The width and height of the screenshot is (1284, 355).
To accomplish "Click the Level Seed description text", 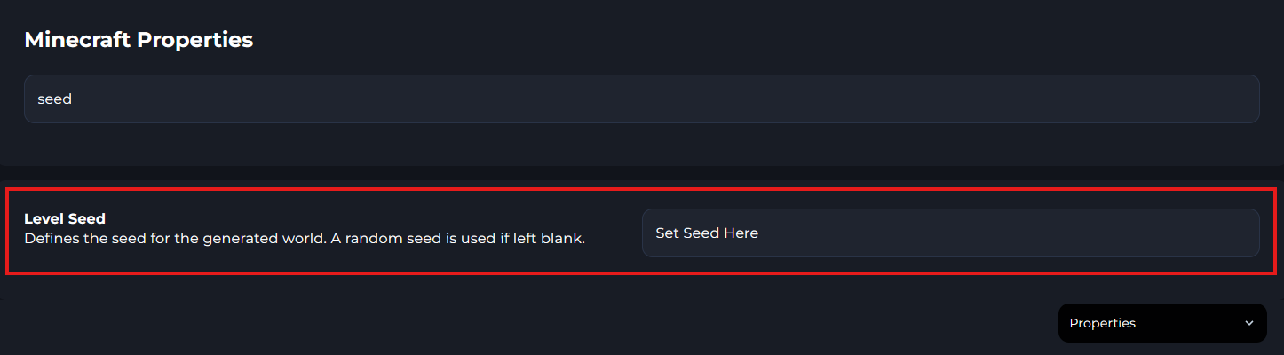I will pyautogui.click(x=304, y=239).
